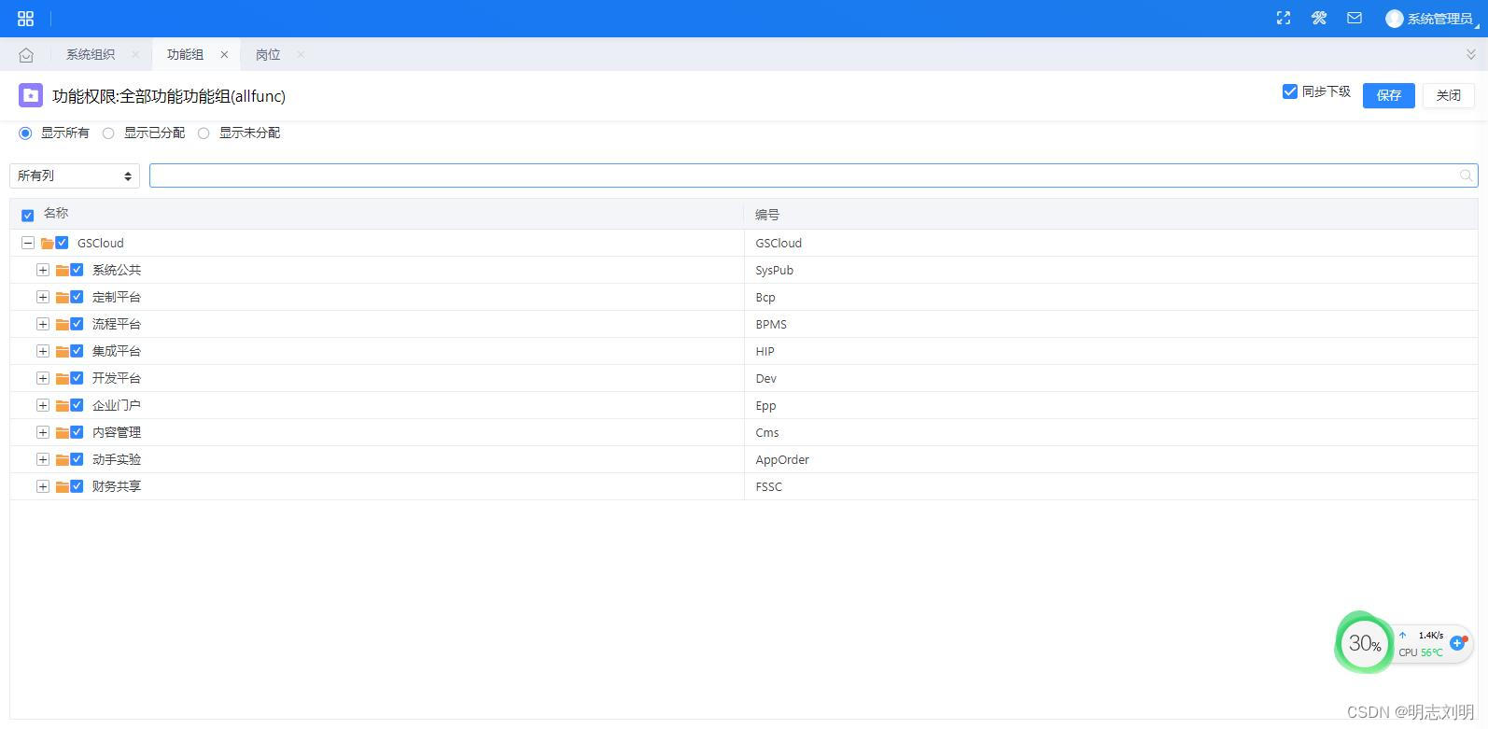Click the 名称 column header
This screenshot has height=729, width=1488.
coord(56,214)
